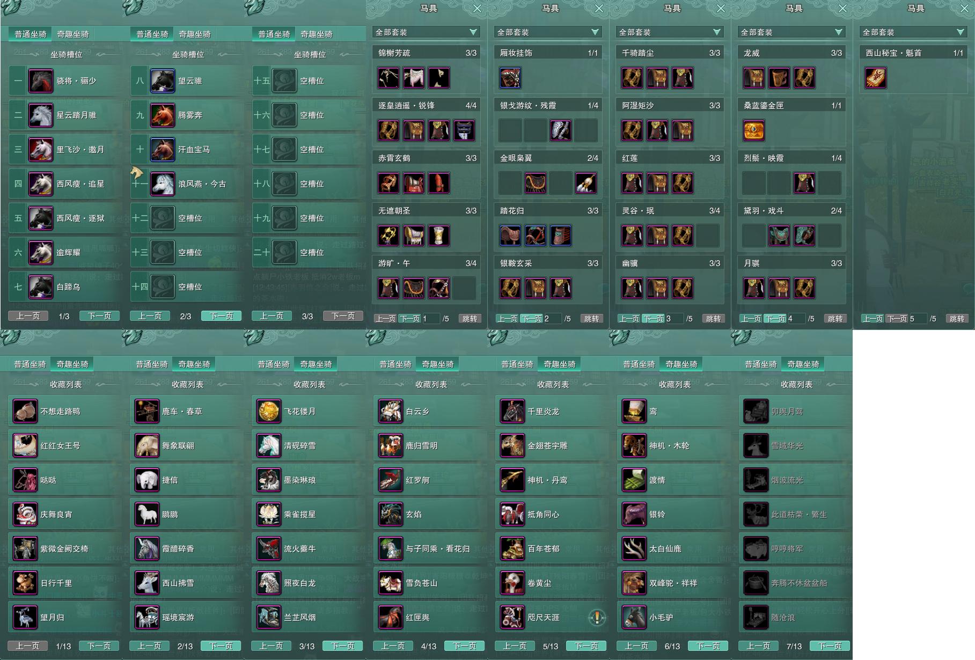Select the 白蹄乌 mount icon
The width and height of the screenshot is (975, 660).
click(40, 287)
